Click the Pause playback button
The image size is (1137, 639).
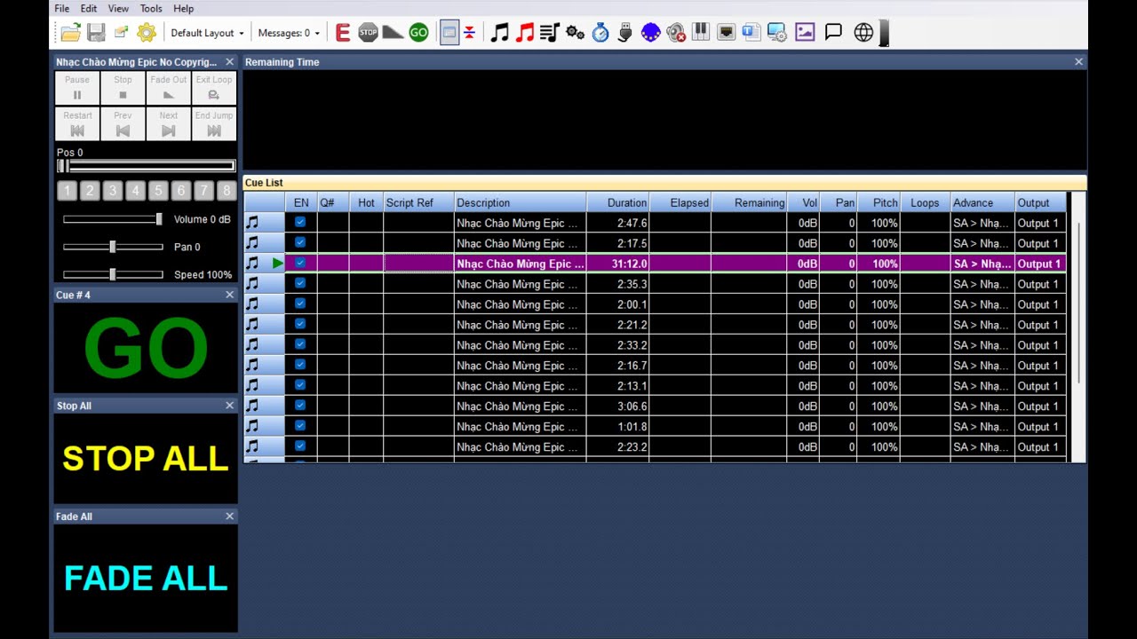tap(77, 88)
